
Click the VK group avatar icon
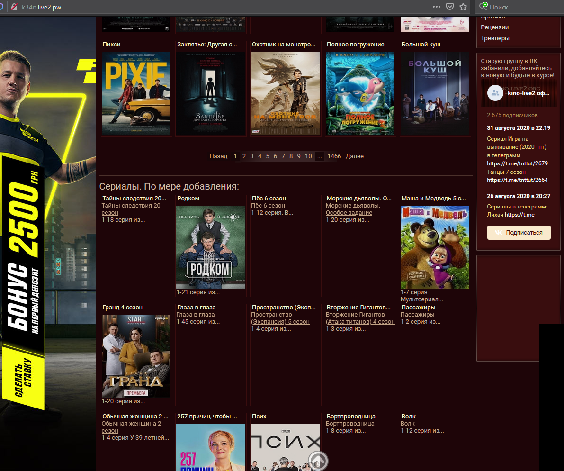tap(495, 93)
